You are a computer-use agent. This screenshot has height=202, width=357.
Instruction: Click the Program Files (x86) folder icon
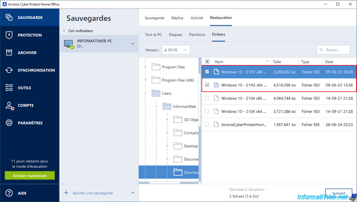pyautogui.click(x=156, y=80)
